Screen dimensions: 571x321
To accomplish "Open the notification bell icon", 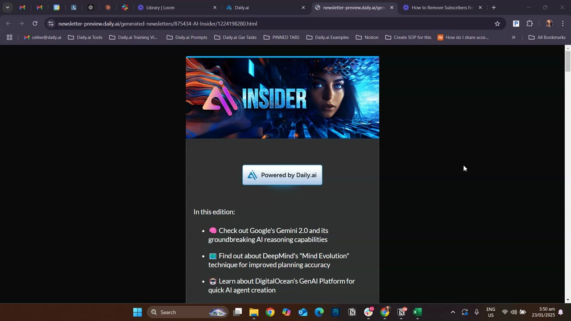I will coord(561,312).
